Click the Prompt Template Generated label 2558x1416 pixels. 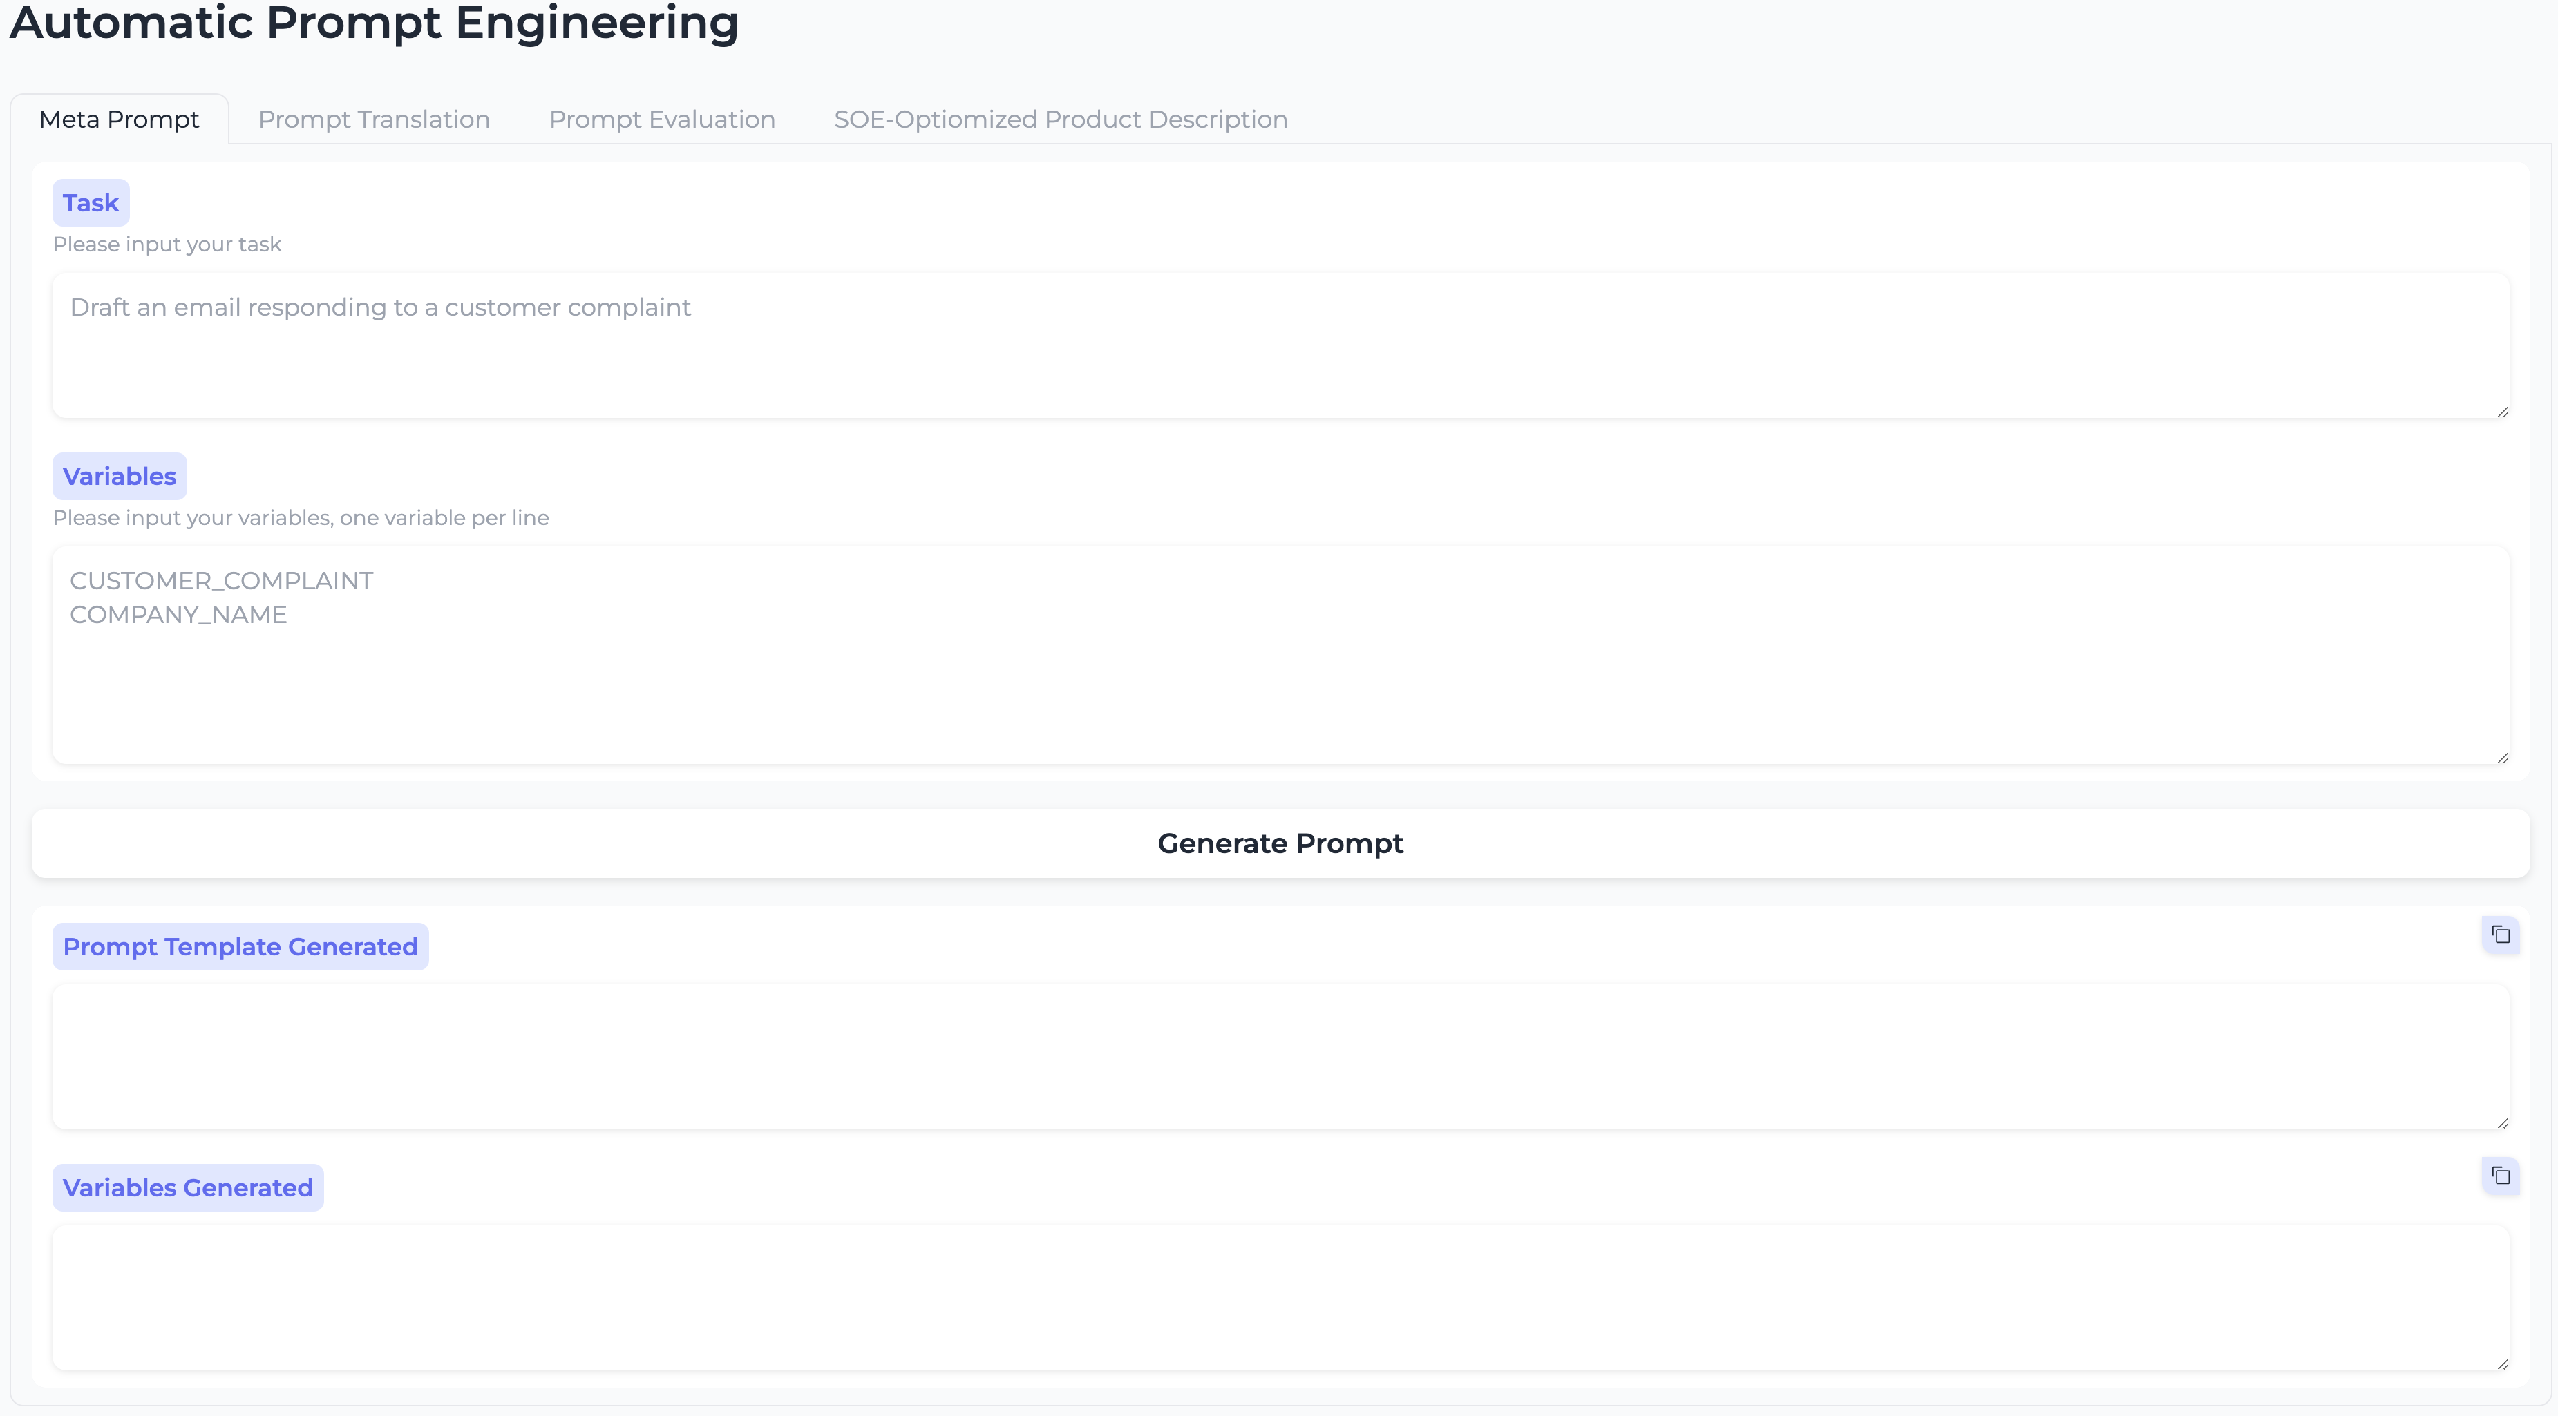(x=240, y=946)
